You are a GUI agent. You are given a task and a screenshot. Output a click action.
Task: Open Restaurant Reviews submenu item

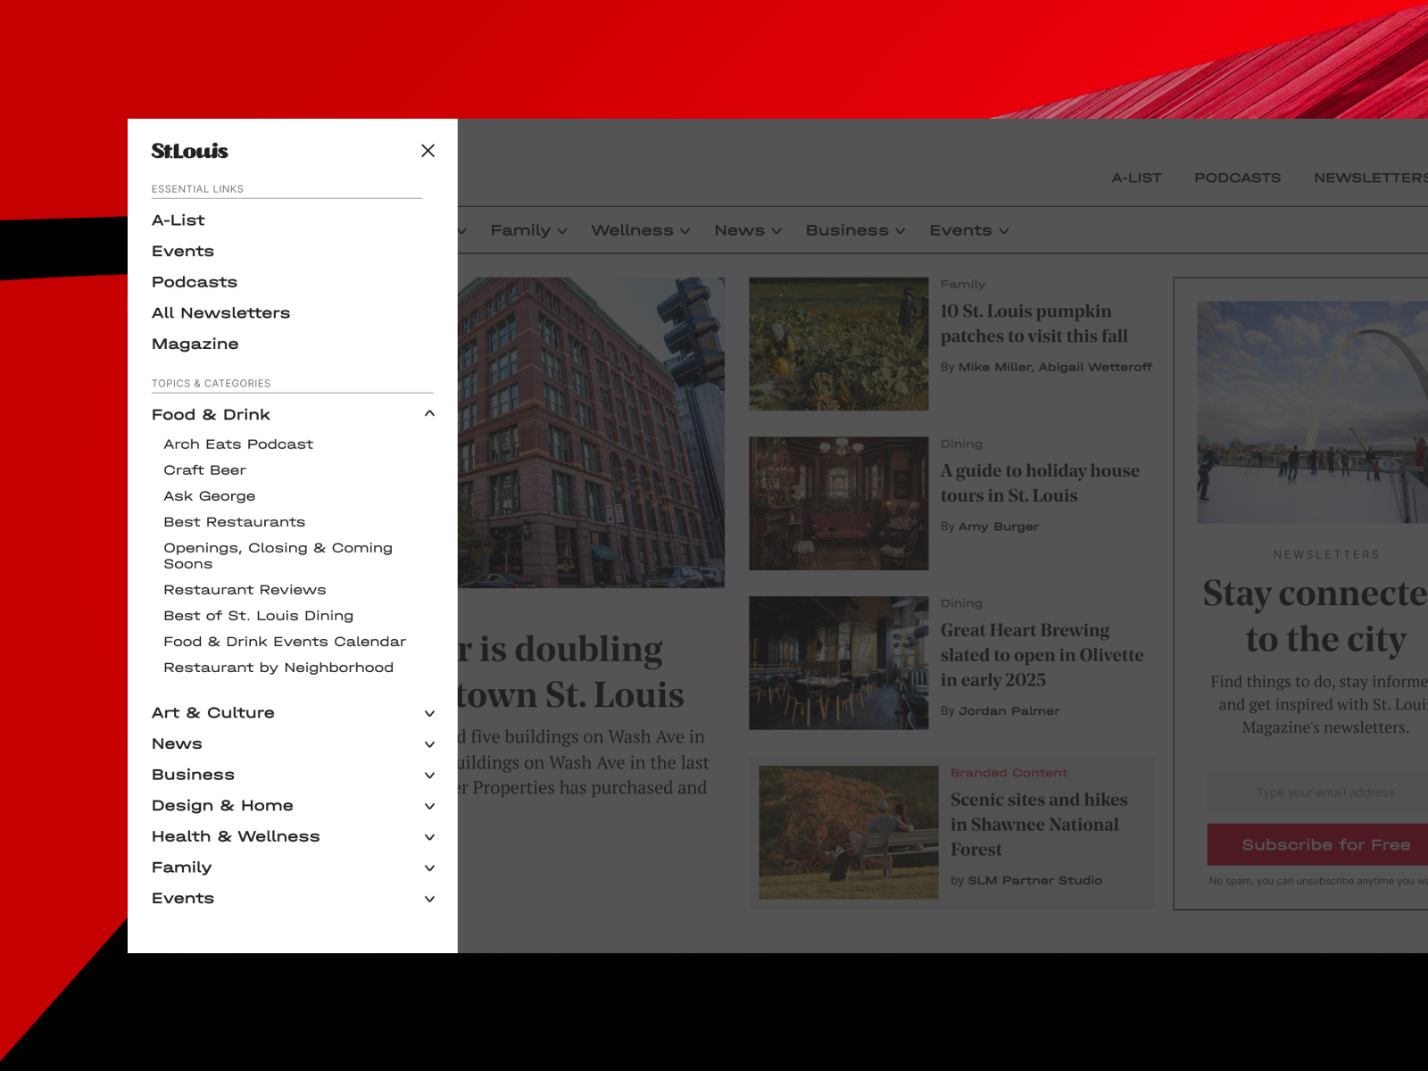coord(245,590)
